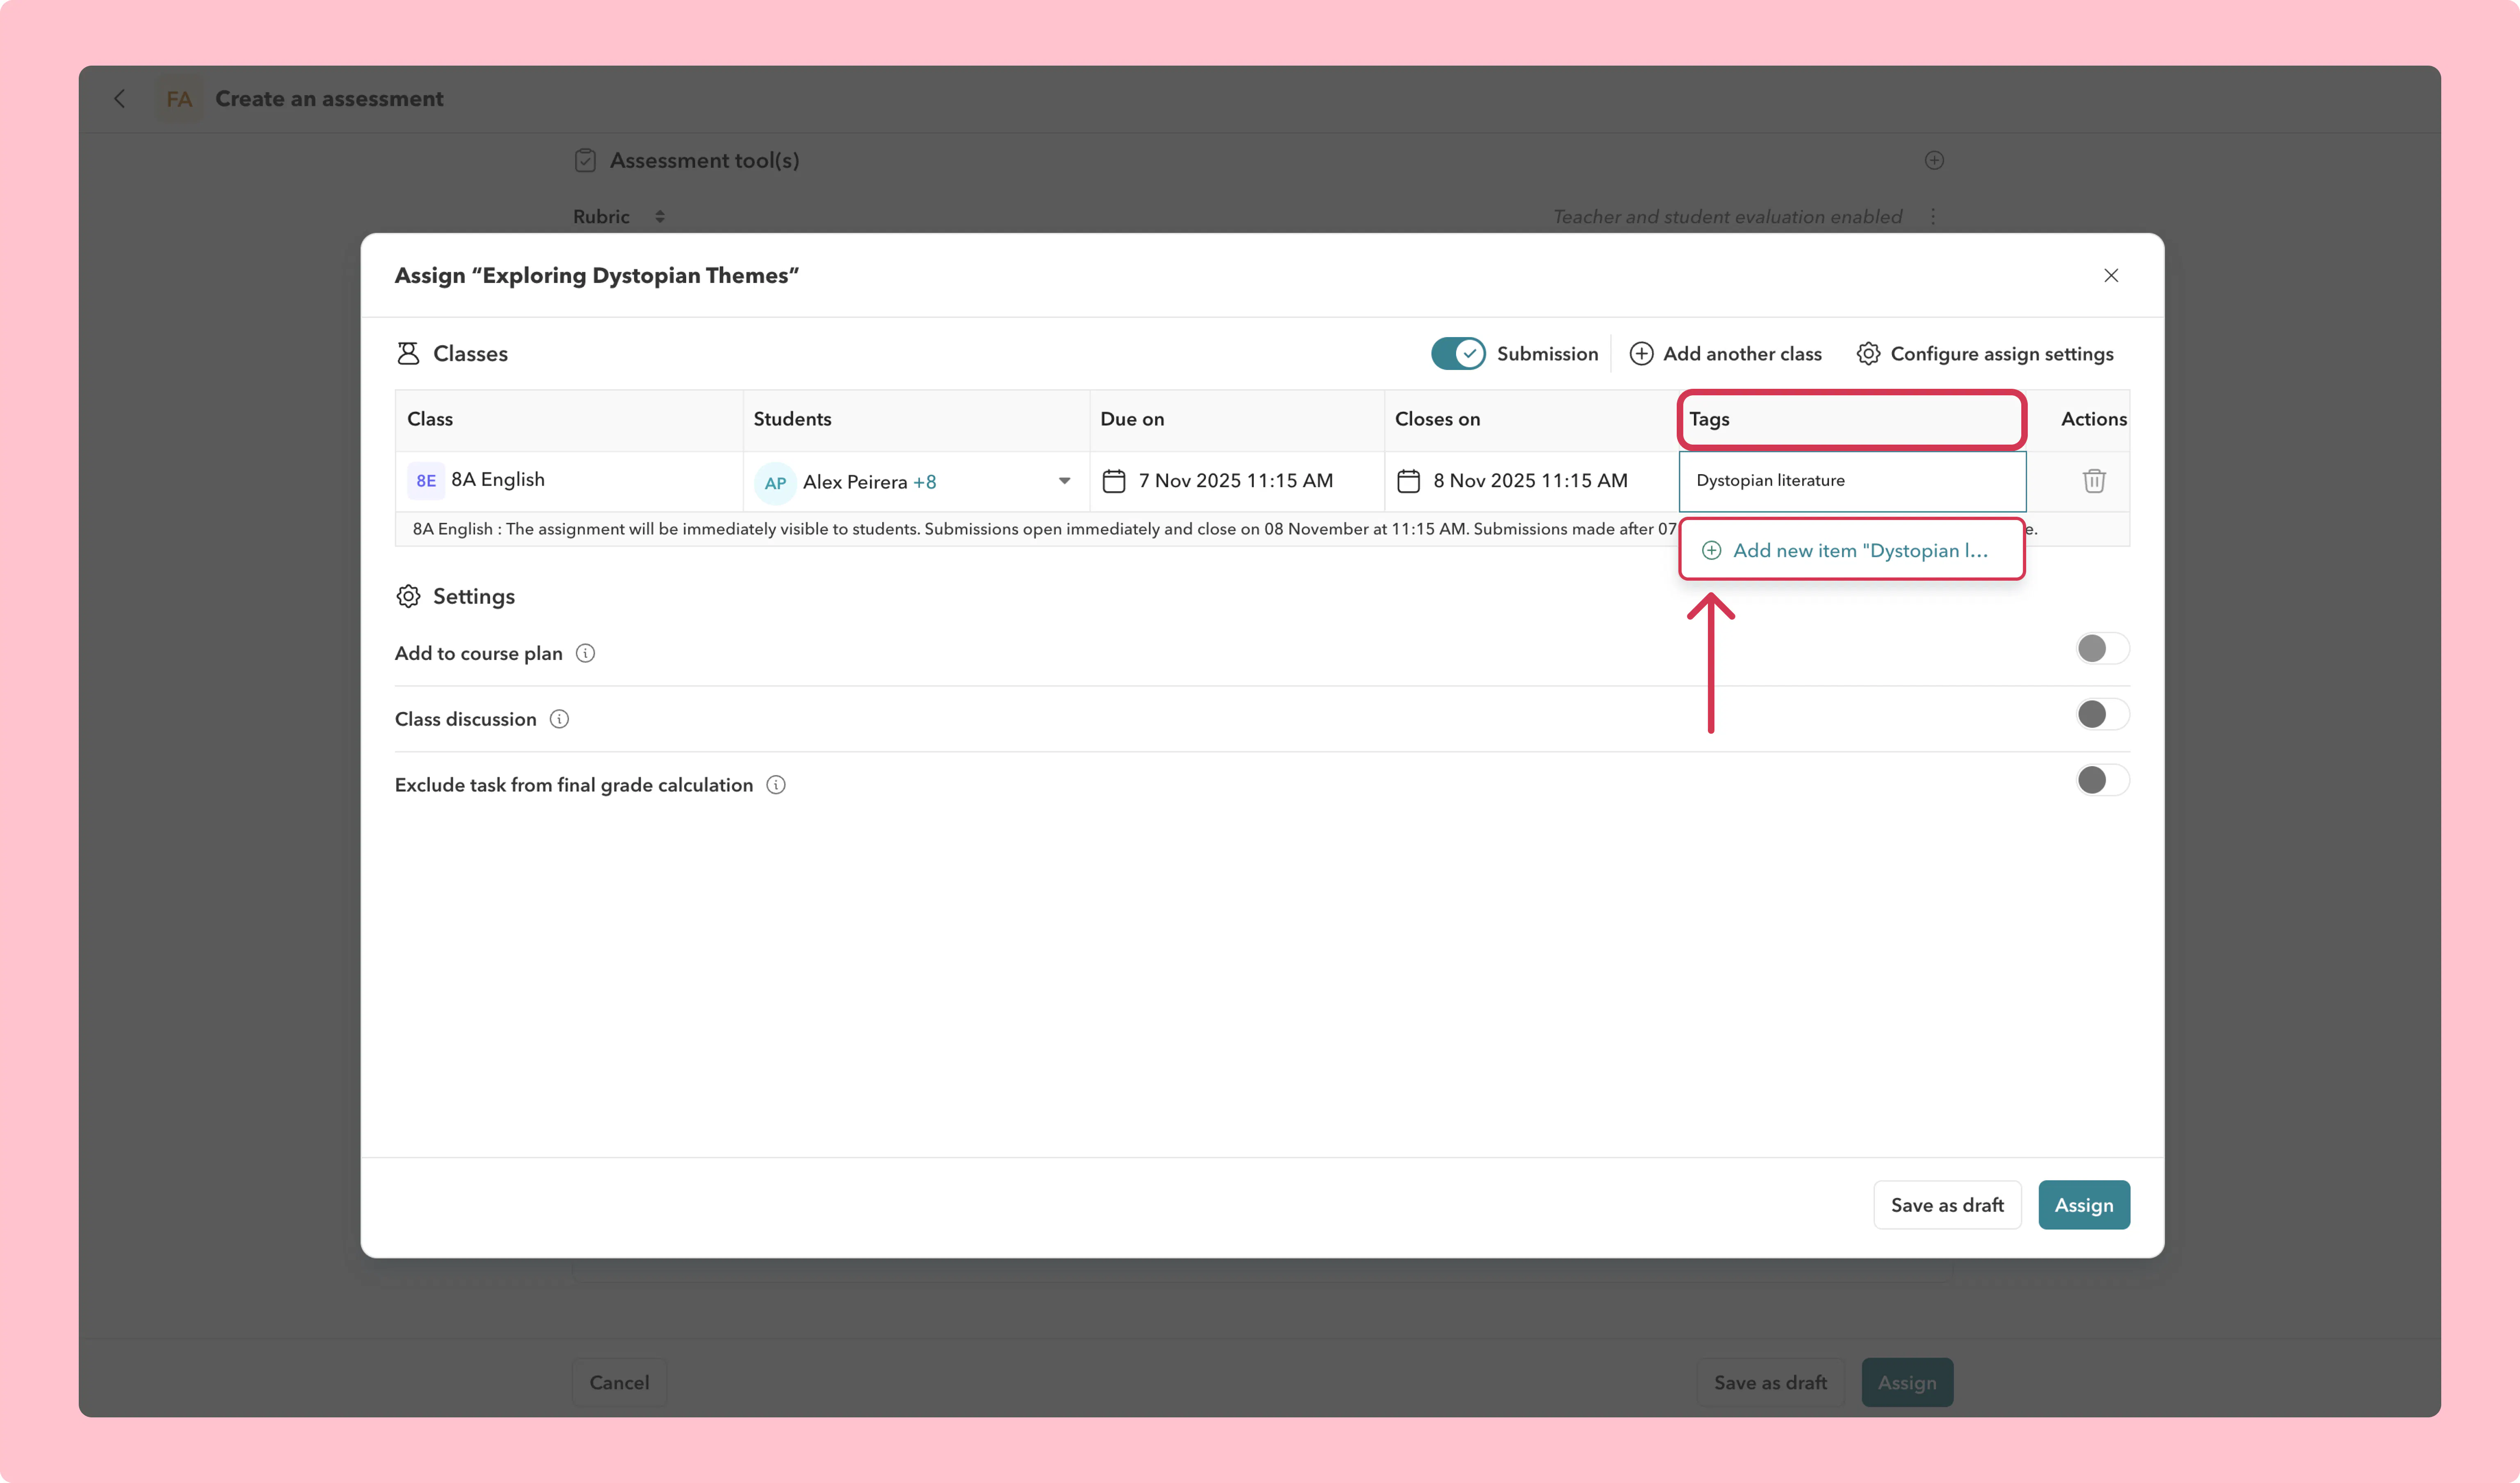The height and width of the screenshot is (1483, 2520).
Task: Click the Tags input with Dystopian literature
Action: click(1852, 481)
